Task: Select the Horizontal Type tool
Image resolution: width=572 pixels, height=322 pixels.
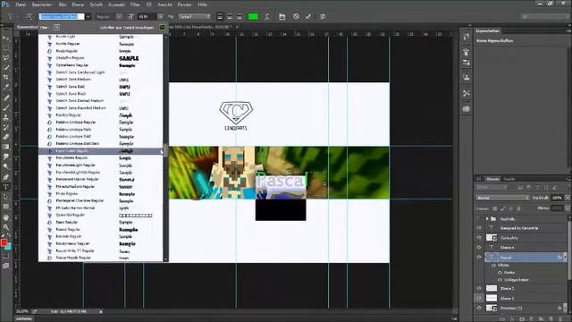Action: click(6, 187)
